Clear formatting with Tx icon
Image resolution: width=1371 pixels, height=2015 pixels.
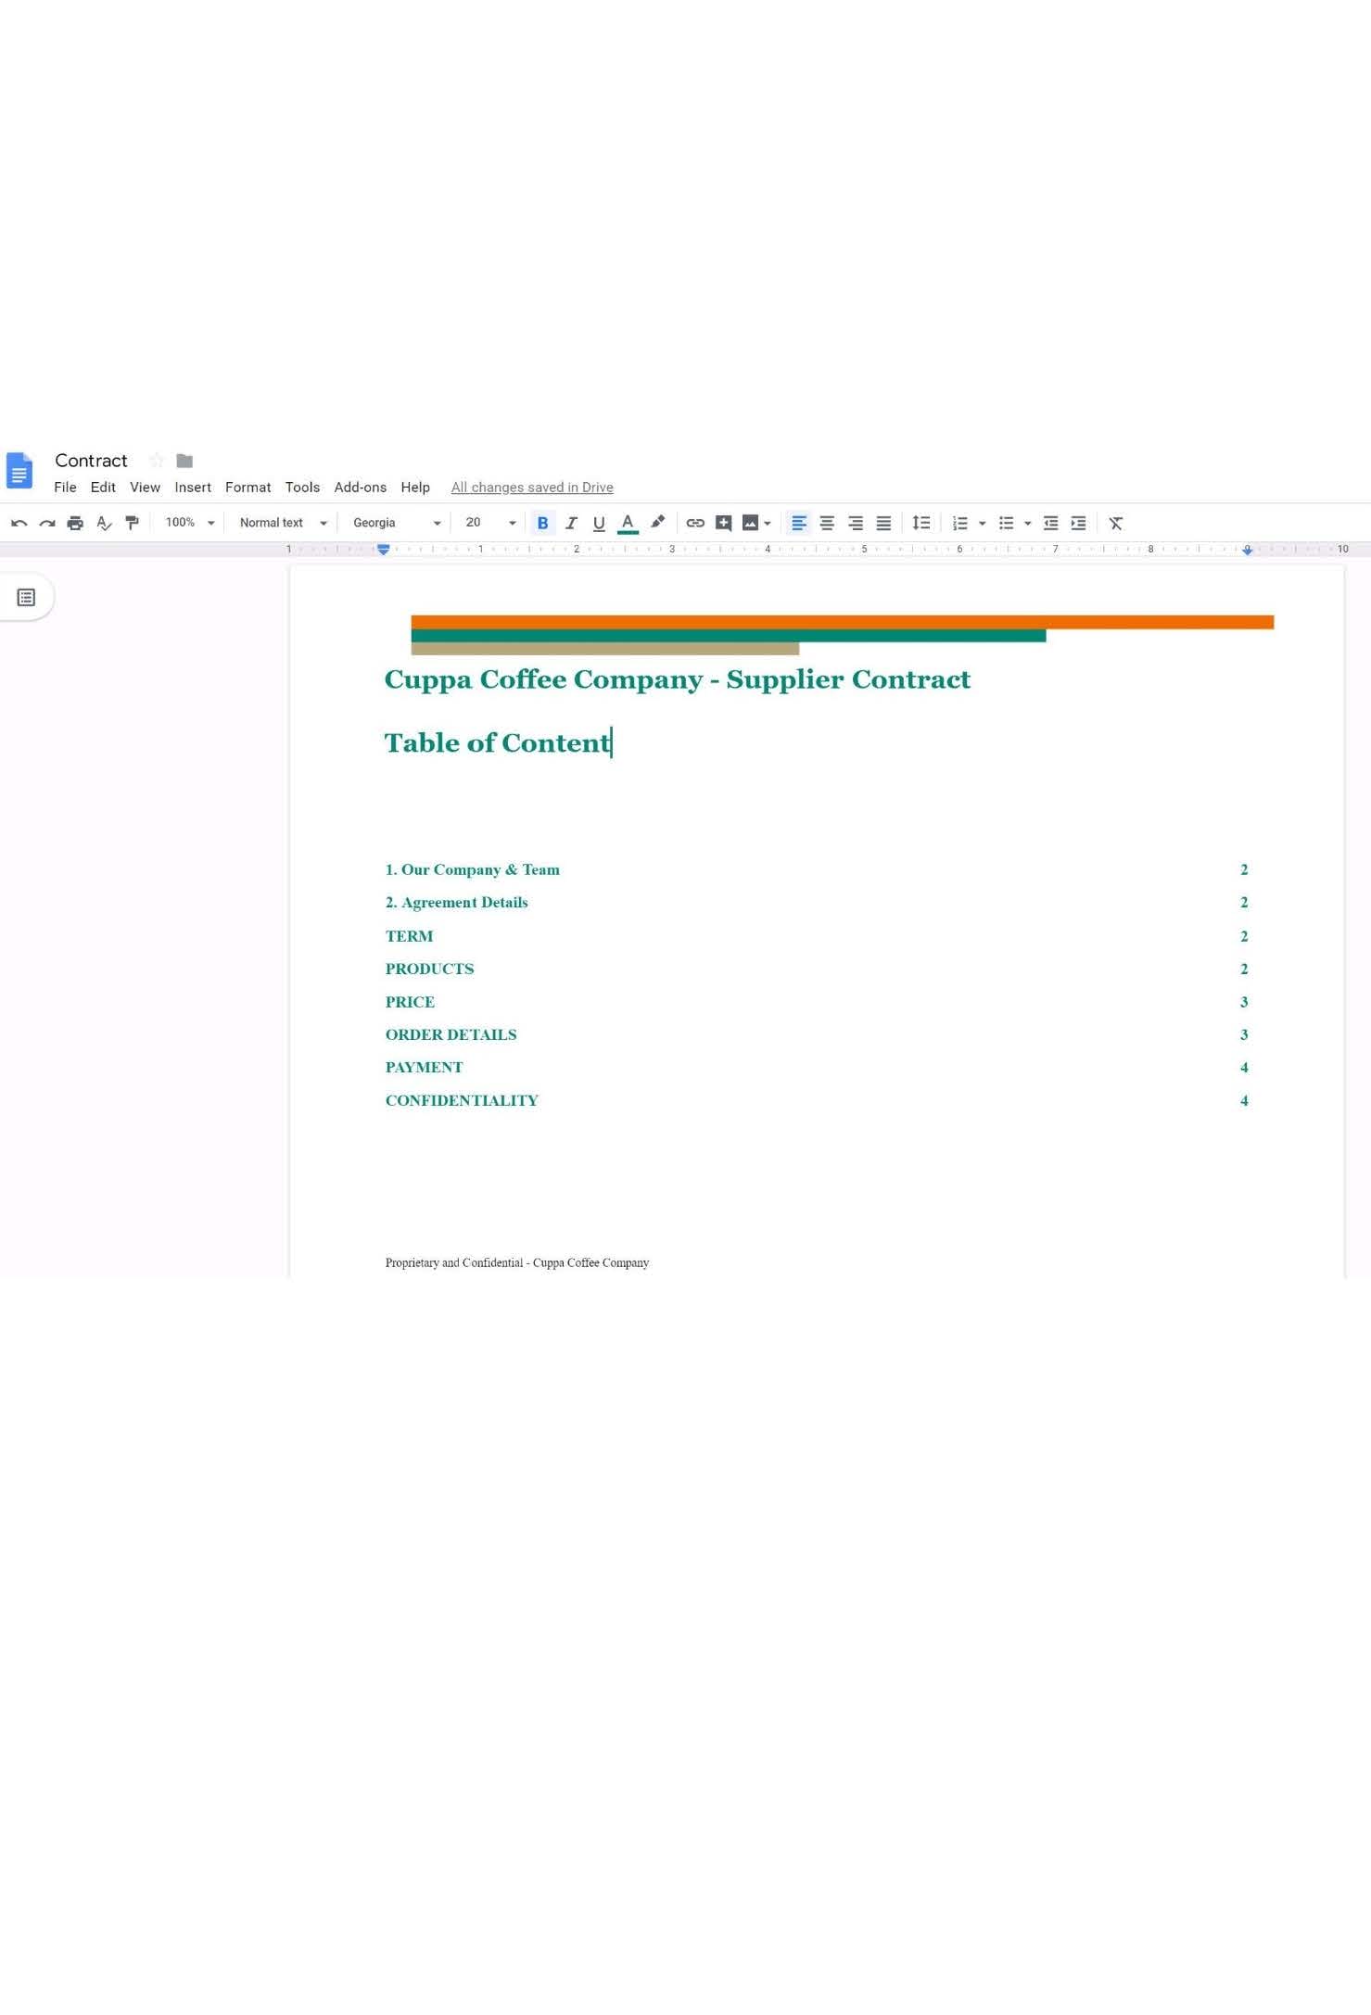(x=1116, y=524)
